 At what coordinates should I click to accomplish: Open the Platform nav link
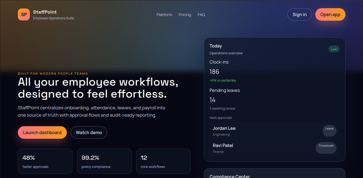point(164,15)
